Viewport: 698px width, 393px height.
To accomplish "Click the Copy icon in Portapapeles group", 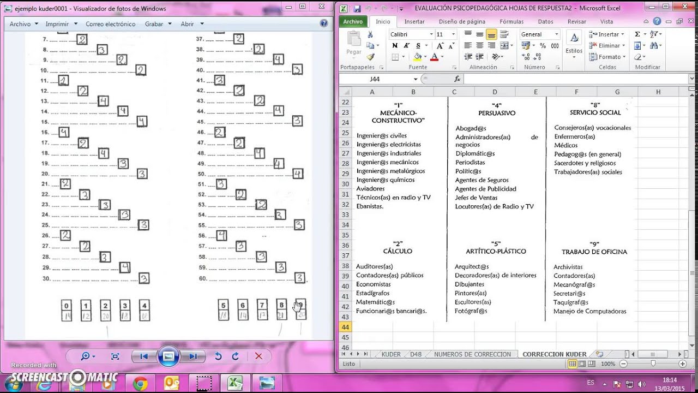I will point(371,46).
